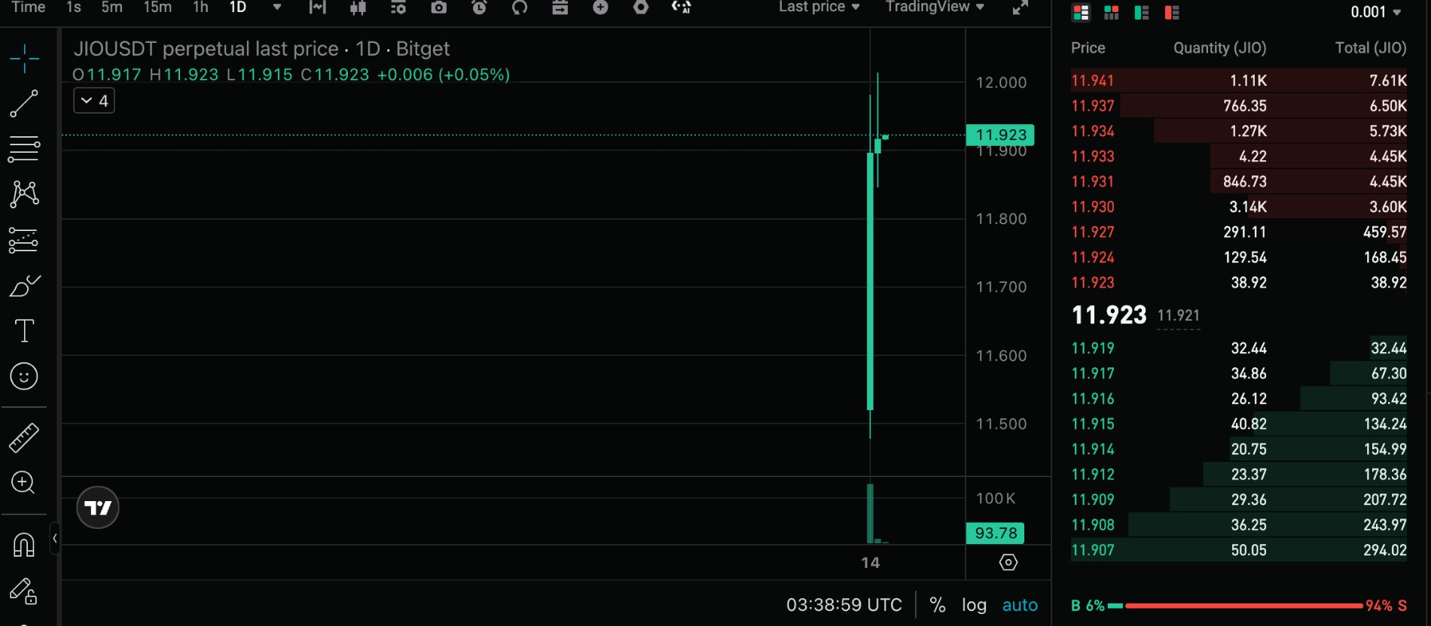Switch to the 5m interval
Image resolution: width=1431 pixels, height=626 pixels.
(x=111, y=8)
